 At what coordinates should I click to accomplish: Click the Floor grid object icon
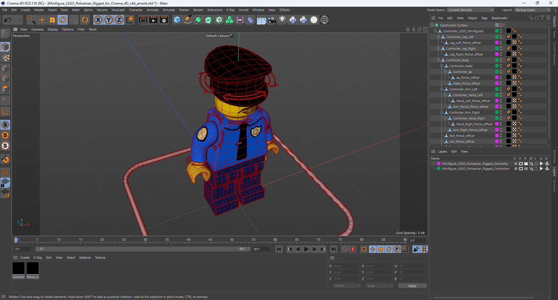[x=261, y=20]
